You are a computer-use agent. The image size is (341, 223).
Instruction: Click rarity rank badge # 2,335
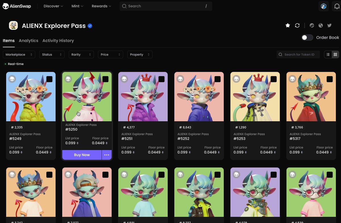click(17, 127)
